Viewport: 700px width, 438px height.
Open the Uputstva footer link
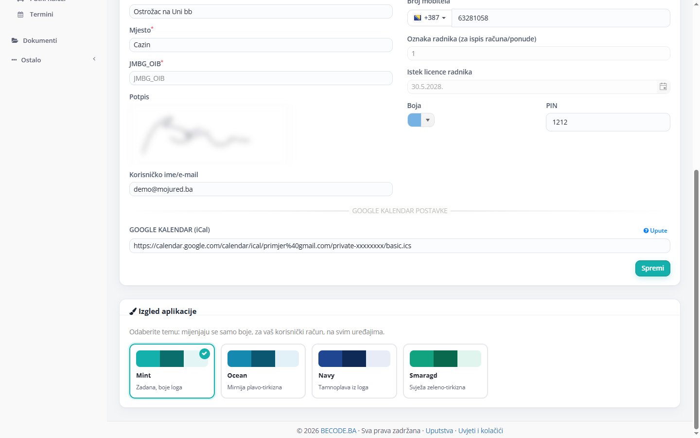pos(439,431)
